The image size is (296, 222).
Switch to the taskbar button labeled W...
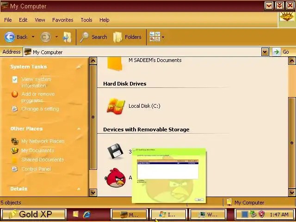pyautogui.click(x=208, y=215)
